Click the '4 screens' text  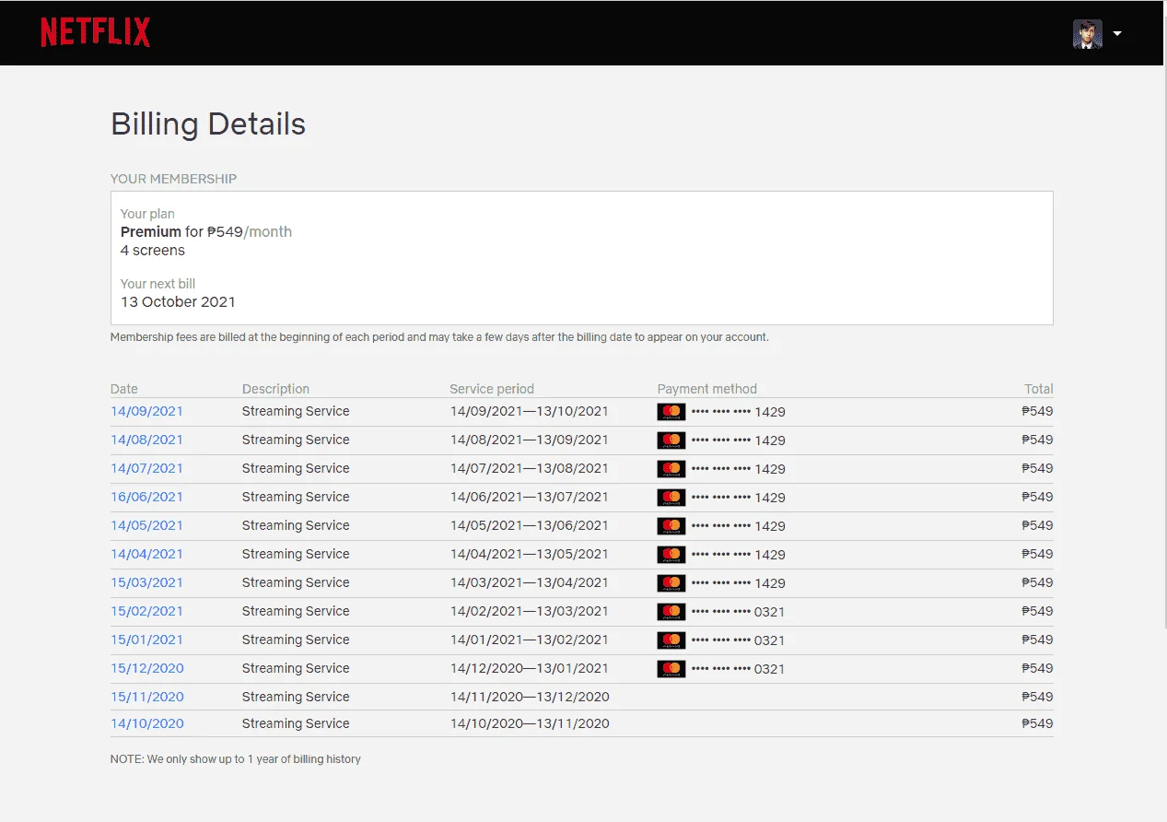point(153,251)
